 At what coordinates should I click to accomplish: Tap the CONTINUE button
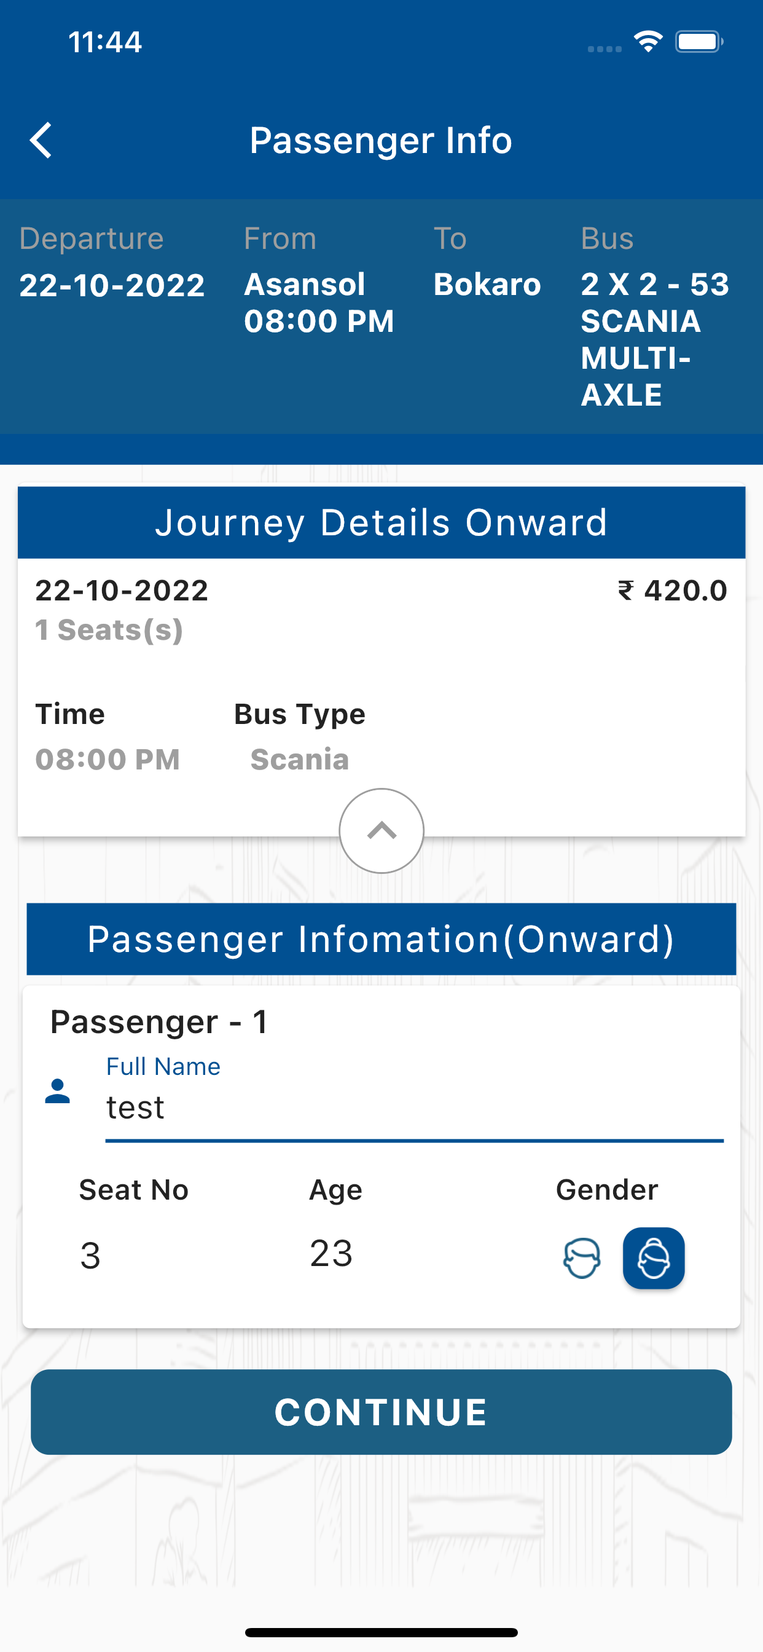coord(381,1412)
